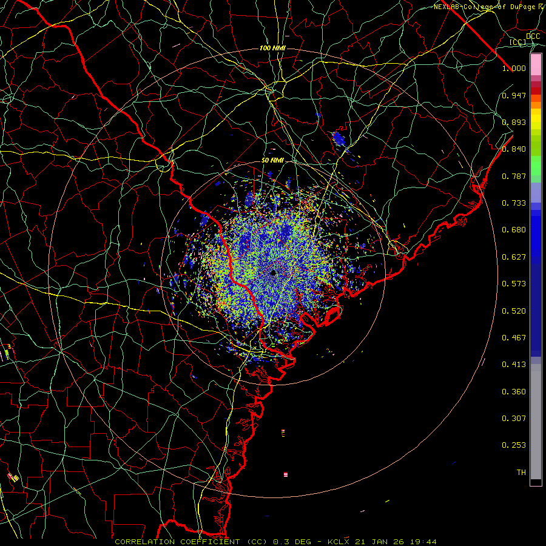Screen dimensions: 546x546
Task: Select the 0.573 legend value
Action: click(514, 284)
